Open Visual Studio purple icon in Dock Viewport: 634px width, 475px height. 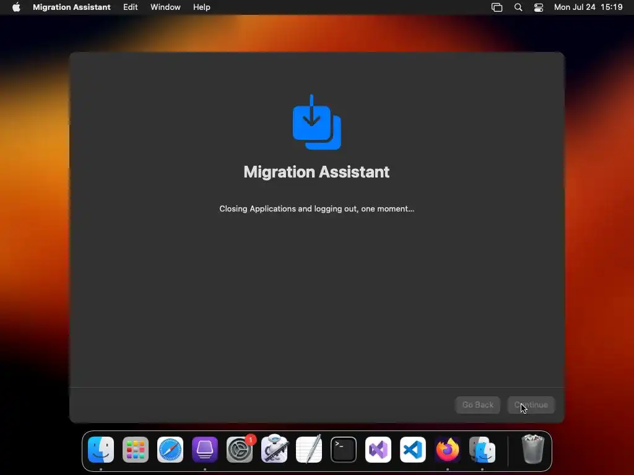tap(378, 450)
